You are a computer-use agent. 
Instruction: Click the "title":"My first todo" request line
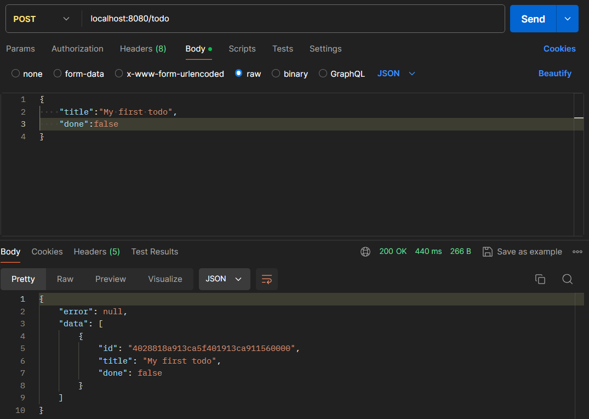coord(118,112)
